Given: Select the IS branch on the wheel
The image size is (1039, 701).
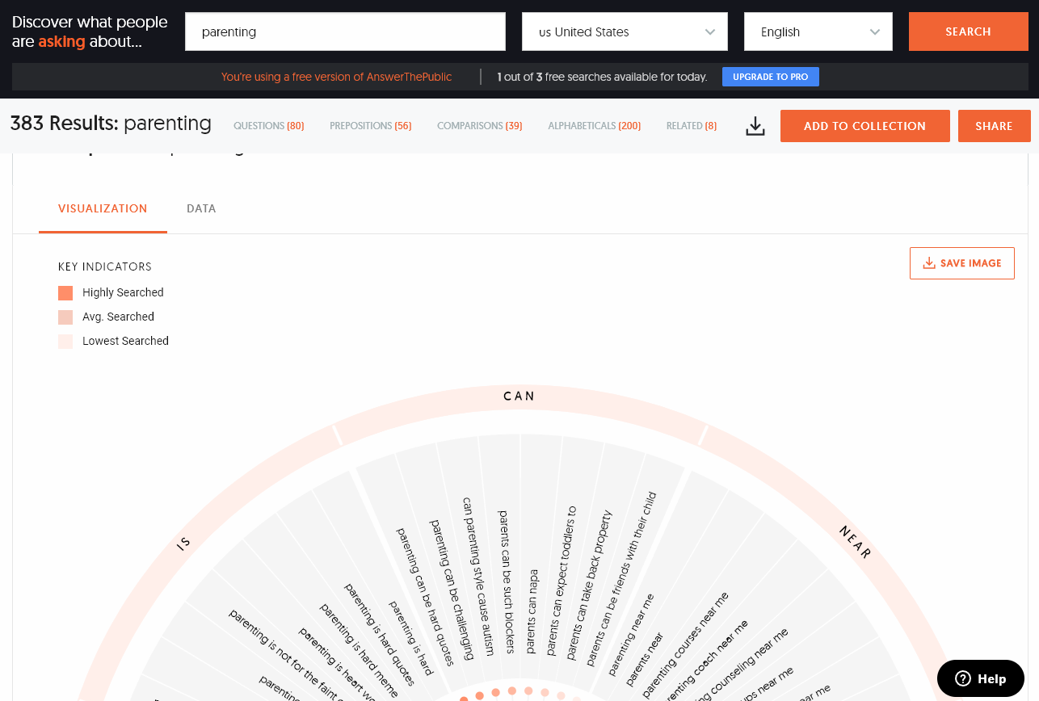Looking at the screenshot, I should pyautogui.click(x=183, y=543).
